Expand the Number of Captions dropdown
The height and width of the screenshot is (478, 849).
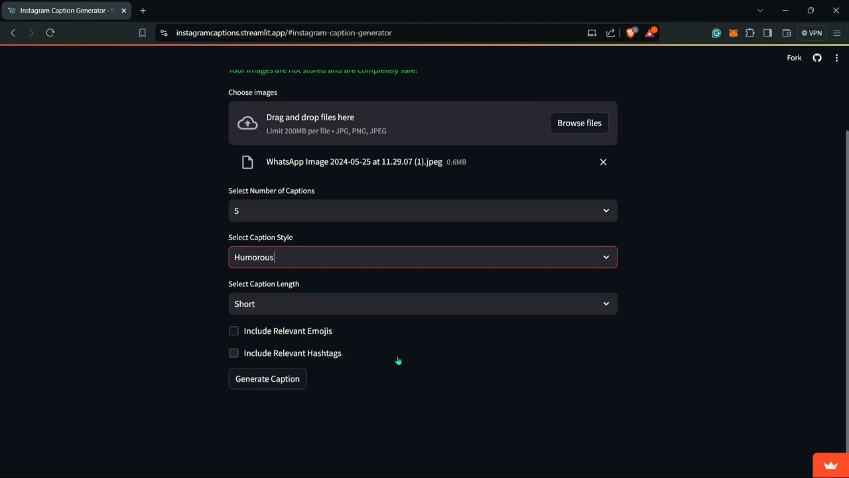click(x=423, y=210)
